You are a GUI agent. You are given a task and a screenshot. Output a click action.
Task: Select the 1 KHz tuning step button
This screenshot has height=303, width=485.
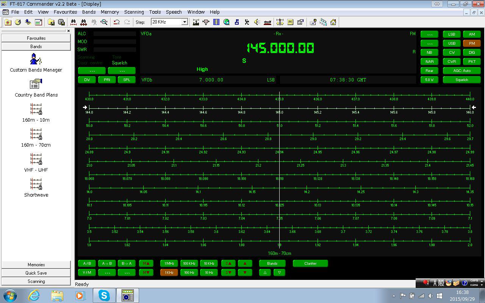click(169, 272)
